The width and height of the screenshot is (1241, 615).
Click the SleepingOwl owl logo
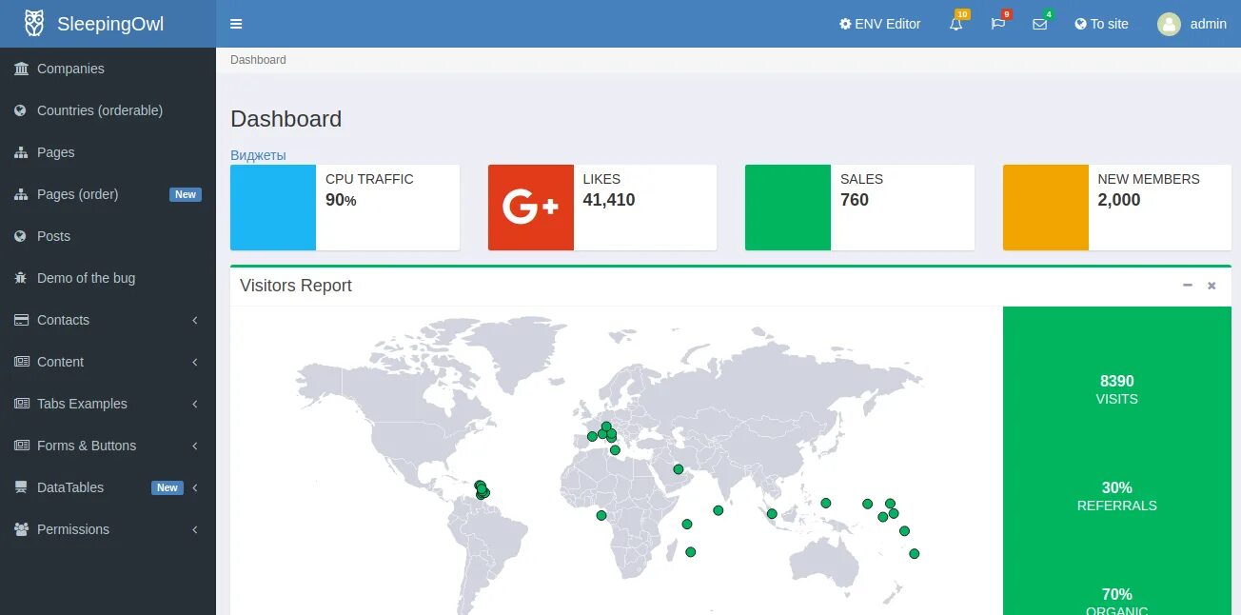point(34,23)
